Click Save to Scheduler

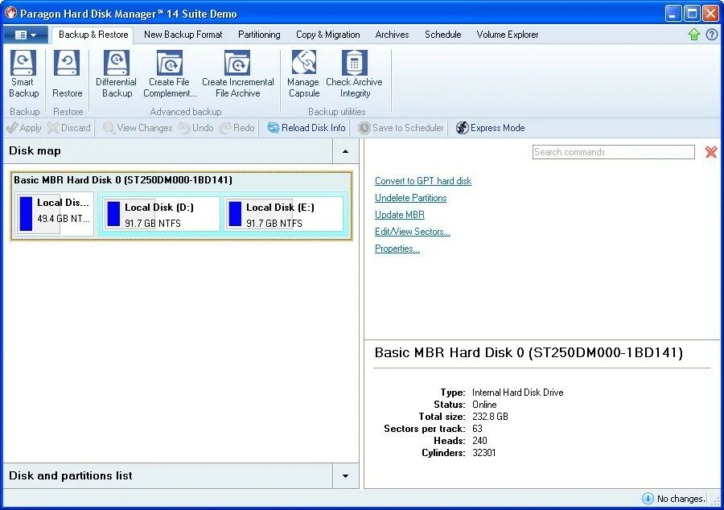tap(401, 128)
